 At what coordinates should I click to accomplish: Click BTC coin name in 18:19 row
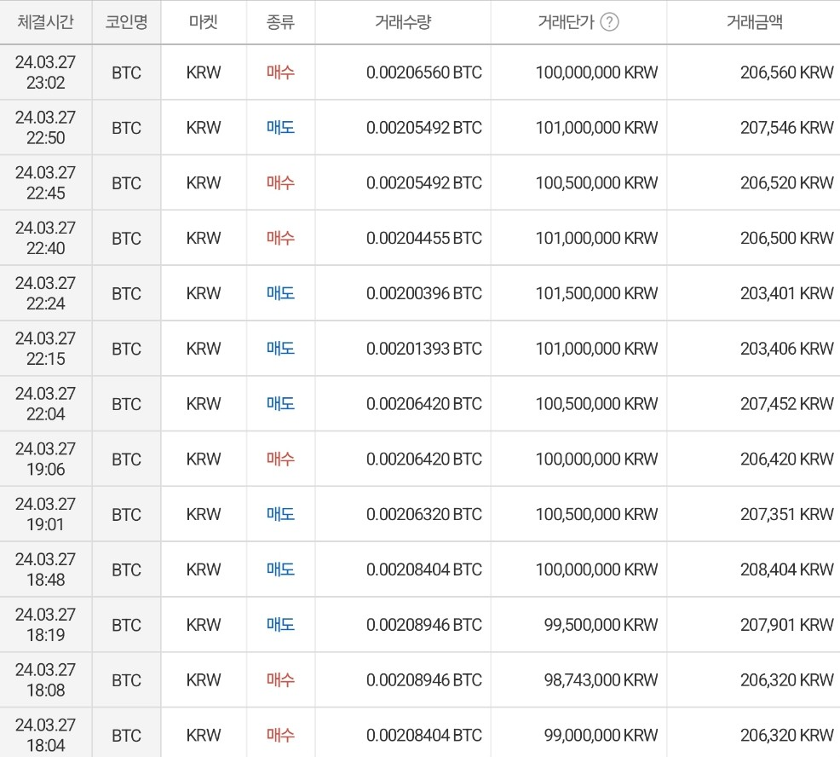click(126, 625)
